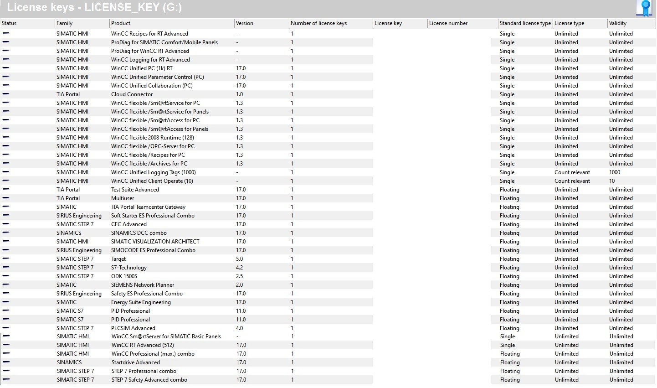
Task: Select the status icon in the Multiuser row
Action: tap(6, 198)
